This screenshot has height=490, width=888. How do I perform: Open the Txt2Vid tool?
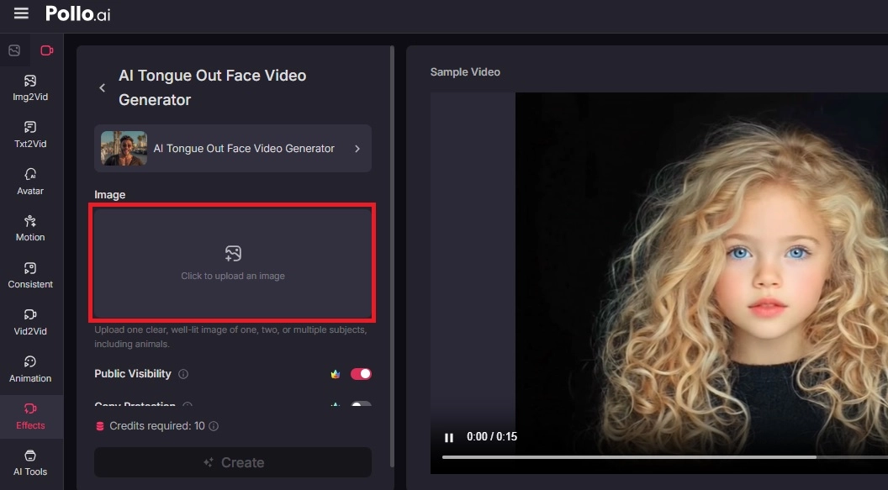tap(29, 134)
